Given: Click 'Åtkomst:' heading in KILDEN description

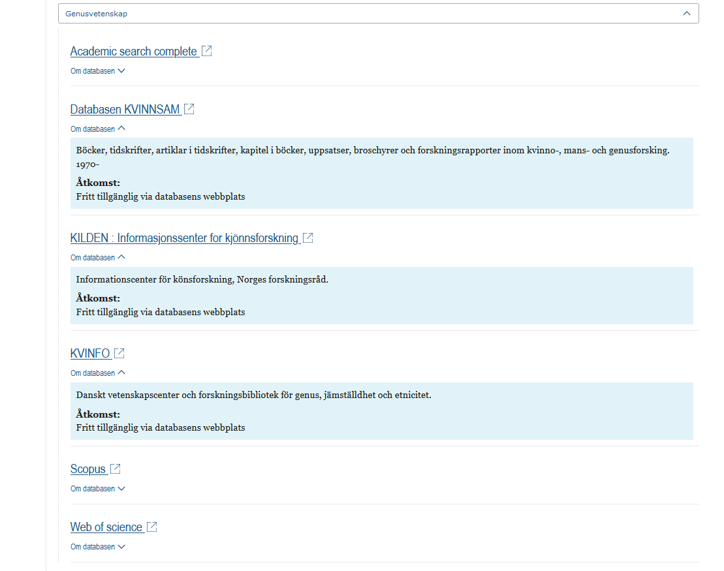Looking at the screenshot, I should [x=98, y=298].
